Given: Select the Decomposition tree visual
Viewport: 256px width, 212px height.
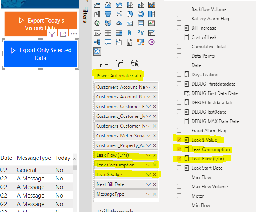Looking at the screenshot, I should point(97,42).
